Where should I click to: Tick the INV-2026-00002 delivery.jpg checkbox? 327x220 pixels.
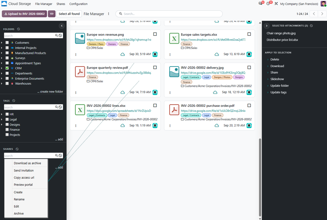pyautogui.click(x=249, y=67)
